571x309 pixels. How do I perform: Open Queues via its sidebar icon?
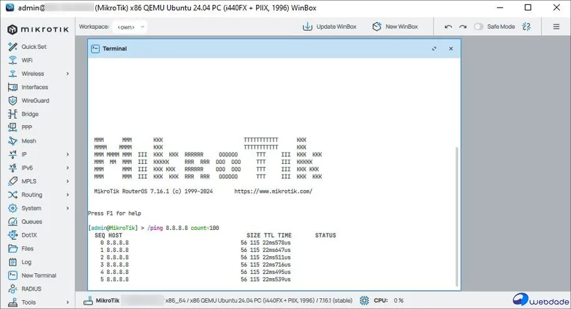12,222
